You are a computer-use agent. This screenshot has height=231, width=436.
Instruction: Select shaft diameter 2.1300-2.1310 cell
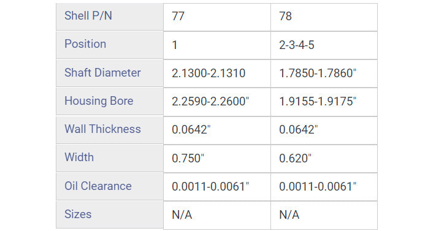(x=217, y=74)
